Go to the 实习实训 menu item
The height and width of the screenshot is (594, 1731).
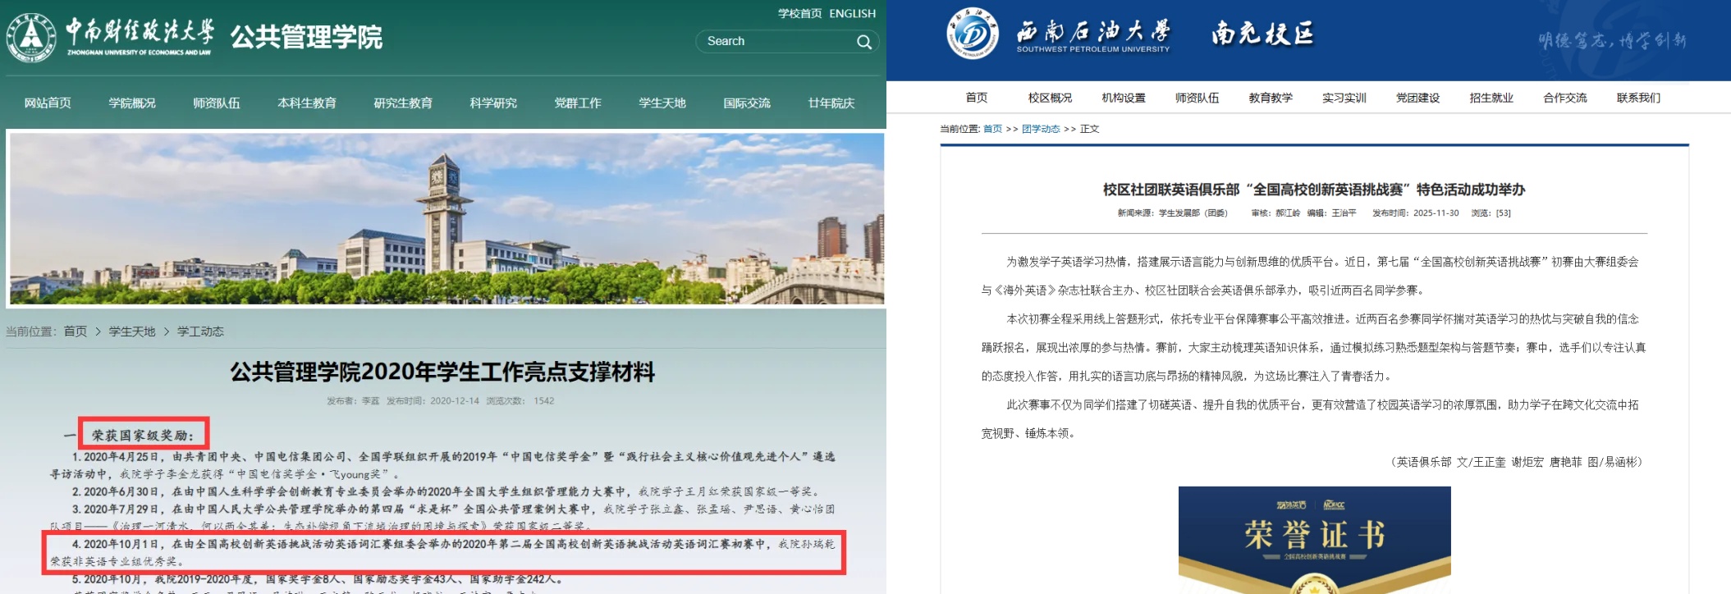point(1344,98)
